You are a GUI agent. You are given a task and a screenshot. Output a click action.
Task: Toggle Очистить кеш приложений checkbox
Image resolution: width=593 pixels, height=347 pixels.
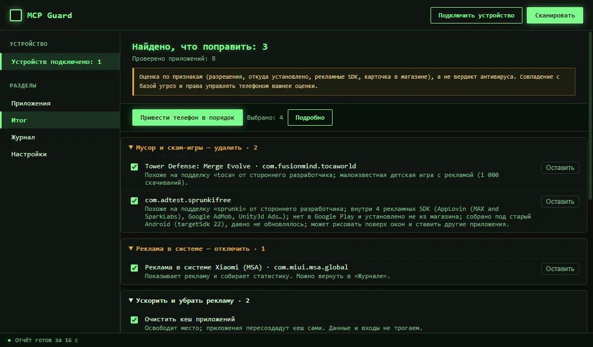134,320
